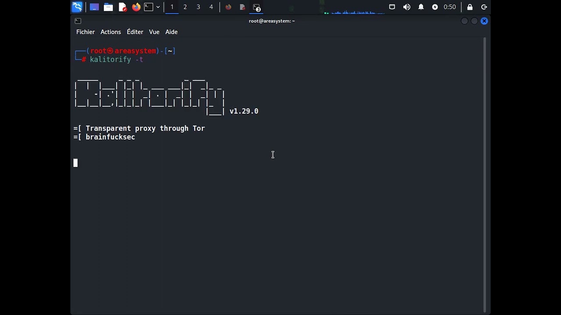This screenshot has height=315, width=561.
Task: Focus the grouped terminal windows taskbar button
Action: point(257,7)
